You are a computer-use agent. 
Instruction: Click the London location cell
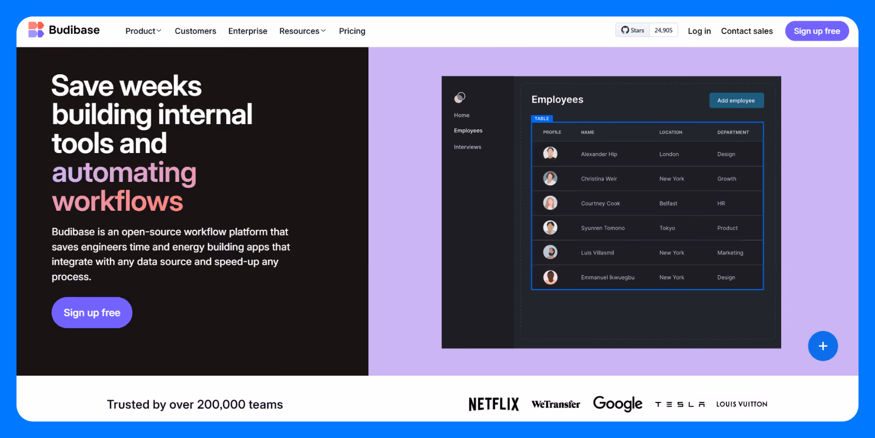click(669, 154)
